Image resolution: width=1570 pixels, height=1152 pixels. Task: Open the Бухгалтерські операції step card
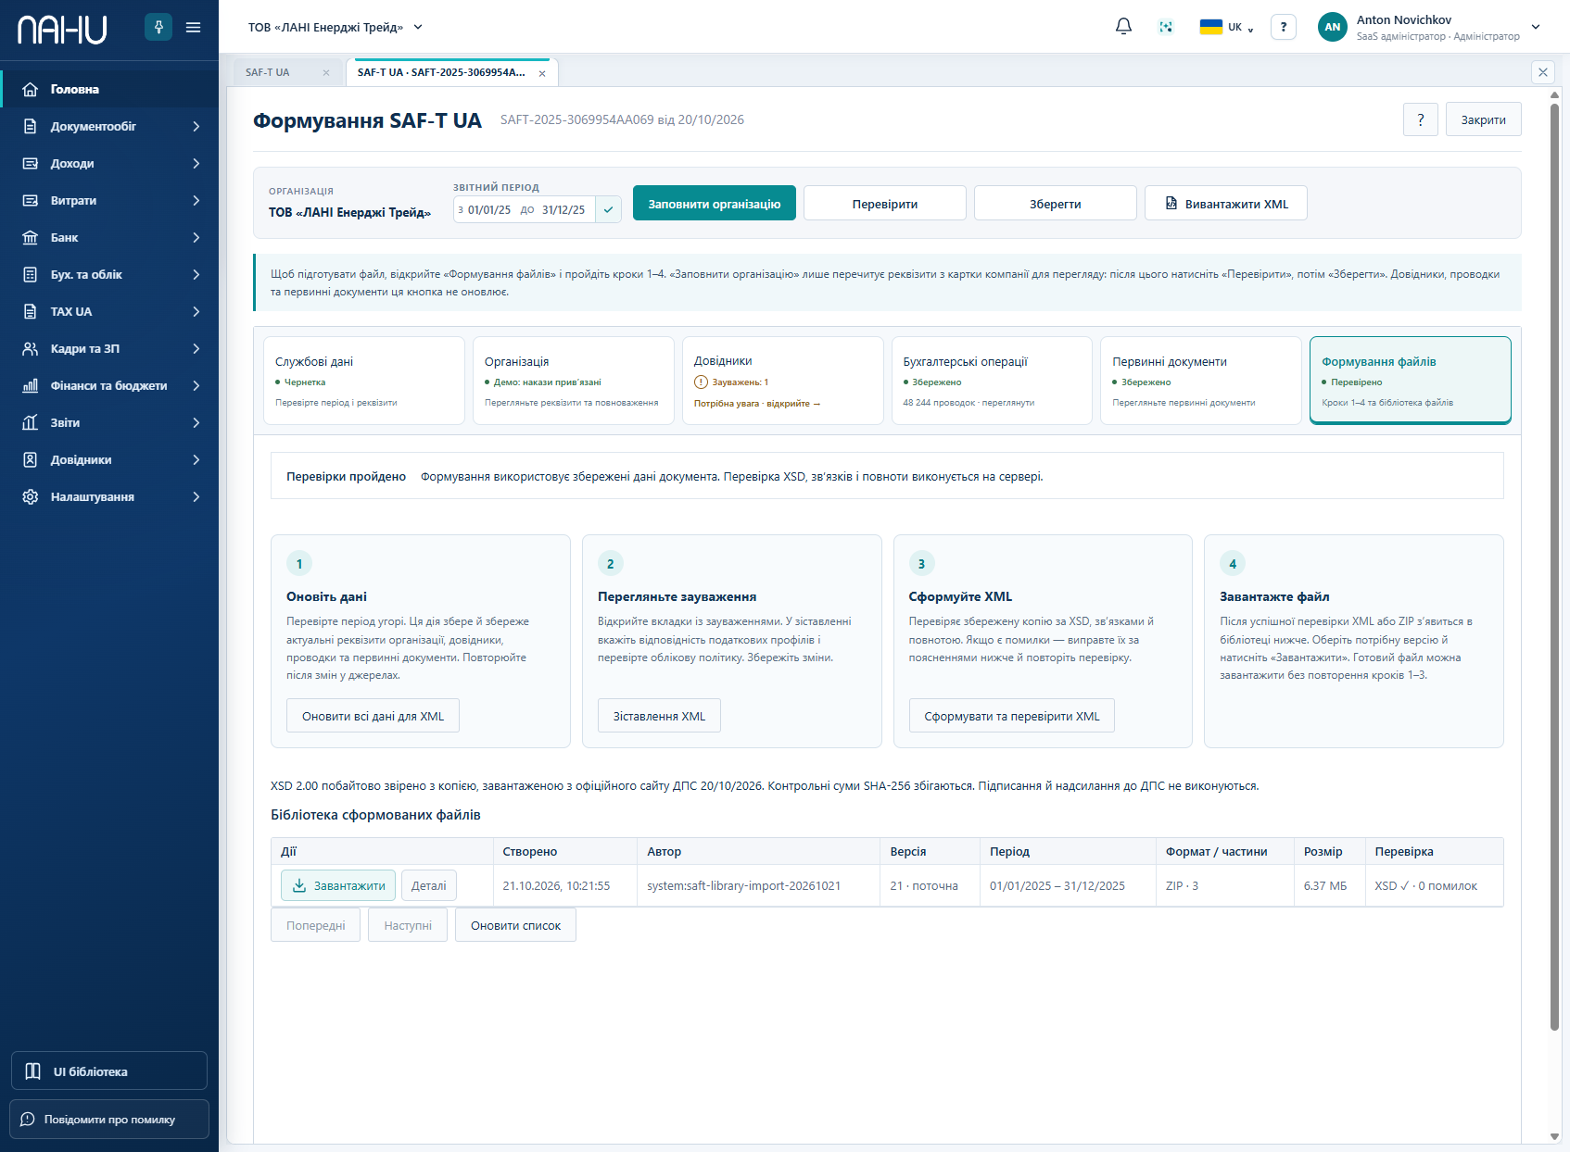point(992,381)
